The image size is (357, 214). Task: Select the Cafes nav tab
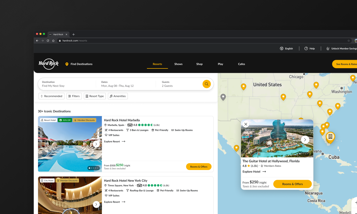tap(242, 64)
